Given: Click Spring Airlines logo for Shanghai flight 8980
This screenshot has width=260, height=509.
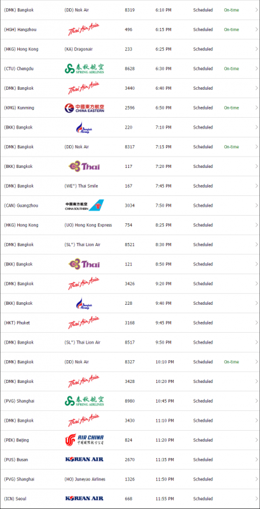Looking at the screenshot, I should pyautogui.click(x=85, y=401).
